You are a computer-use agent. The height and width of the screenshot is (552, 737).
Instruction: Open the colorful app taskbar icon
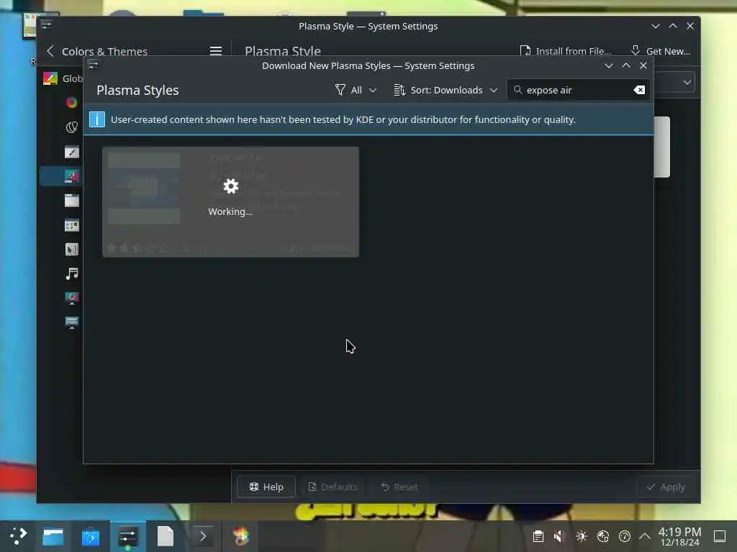click(240, 536)
